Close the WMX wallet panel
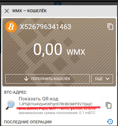This screenshot has height=126, width=118. (7, 11)
